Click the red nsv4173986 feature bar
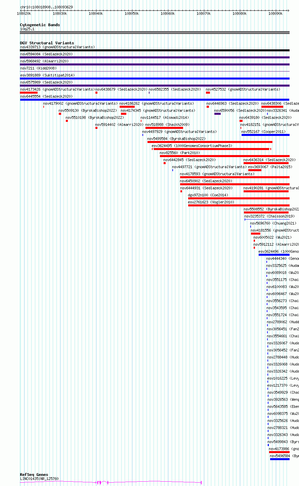The width and height of the screenshot is (299, 486). tap(279, 452)
